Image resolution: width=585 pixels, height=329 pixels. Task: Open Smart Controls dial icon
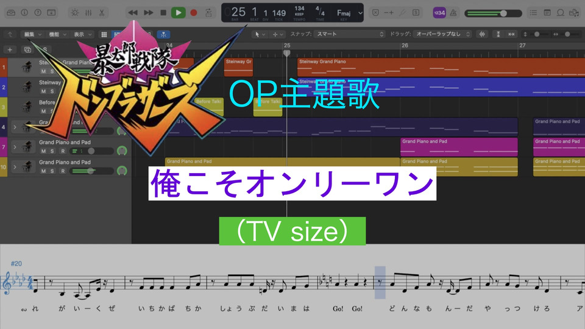pyautogui.click(x=75, y=13)
